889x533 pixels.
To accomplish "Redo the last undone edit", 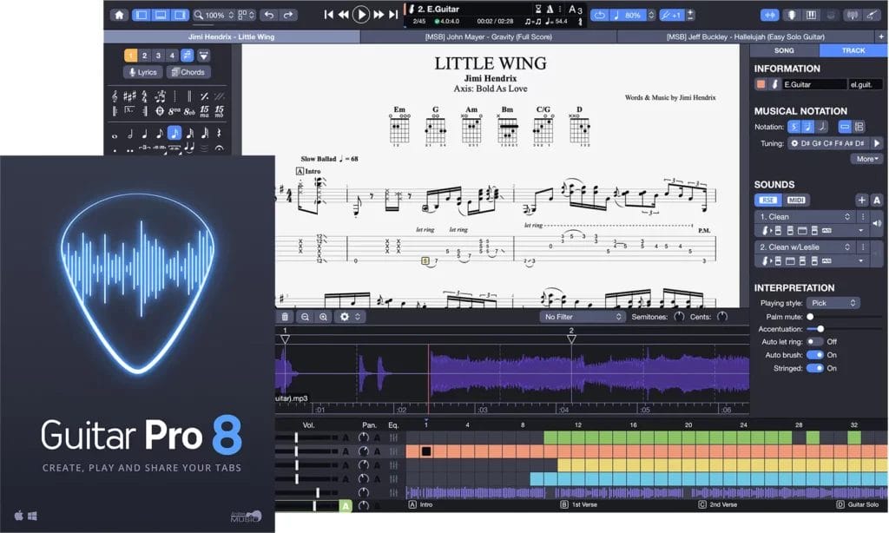I will 288,15.
